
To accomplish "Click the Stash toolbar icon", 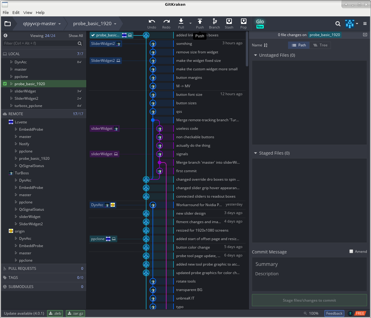I will pos(229,23).
